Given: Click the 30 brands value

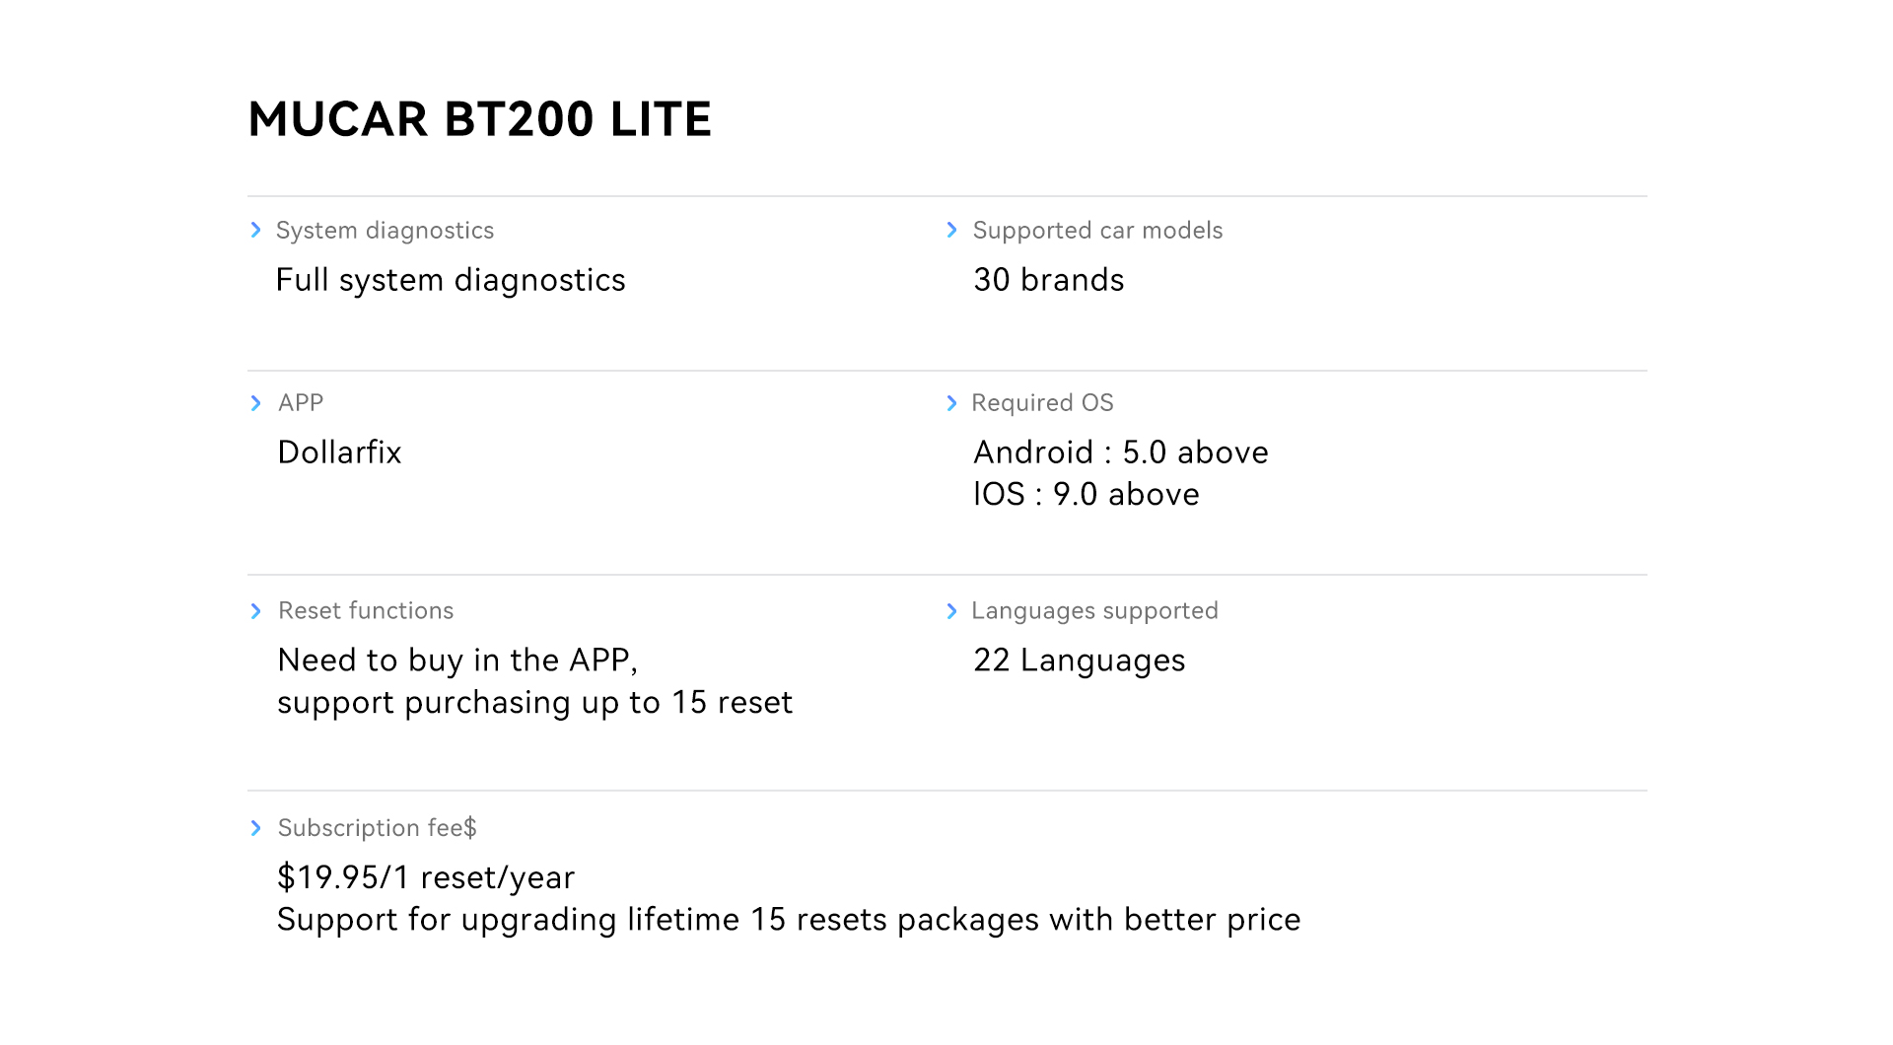Looking at the screenshot, I should coord(1049,280).
